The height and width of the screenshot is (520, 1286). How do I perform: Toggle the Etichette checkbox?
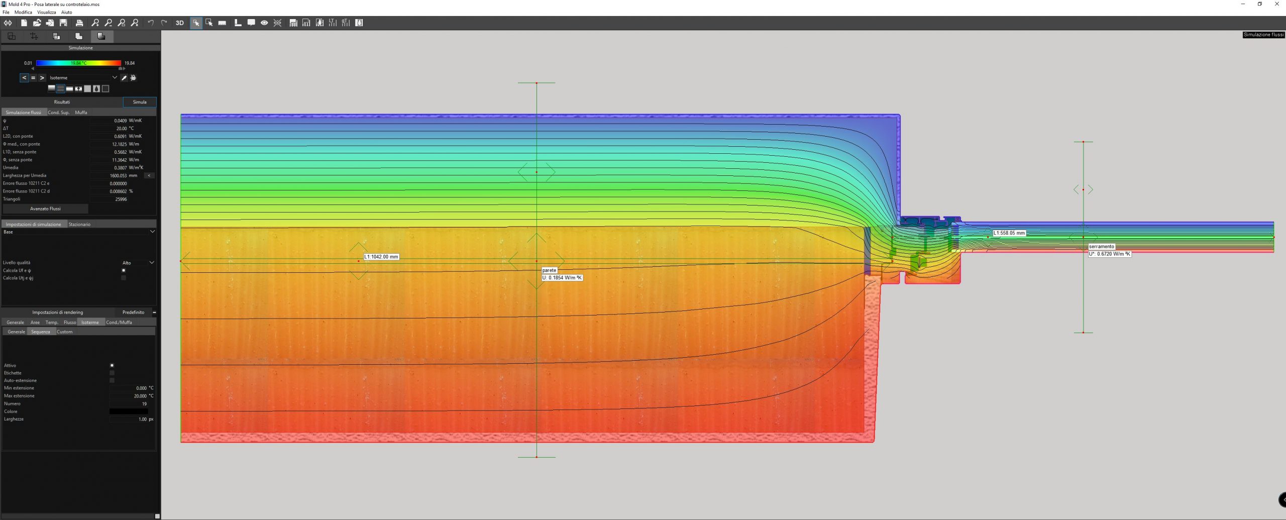click(x=112, y=373)
